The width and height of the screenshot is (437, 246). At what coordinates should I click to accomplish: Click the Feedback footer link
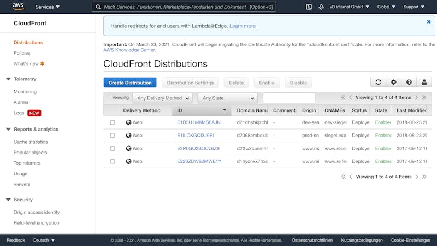pyautogui.click(x=16, y=240)
